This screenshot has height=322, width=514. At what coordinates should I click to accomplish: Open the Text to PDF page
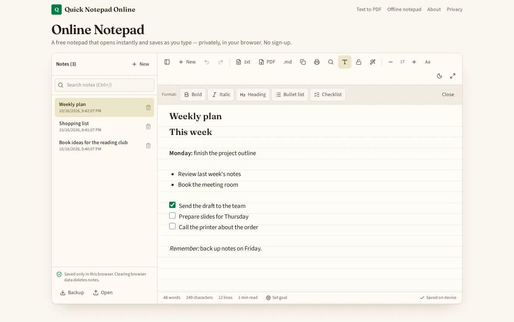tap(369, 10)
